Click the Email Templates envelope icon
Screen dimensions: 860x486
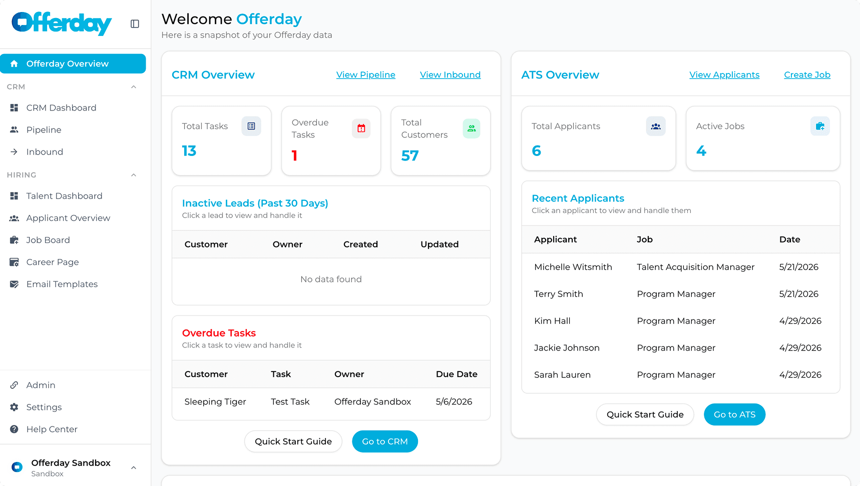14,284
